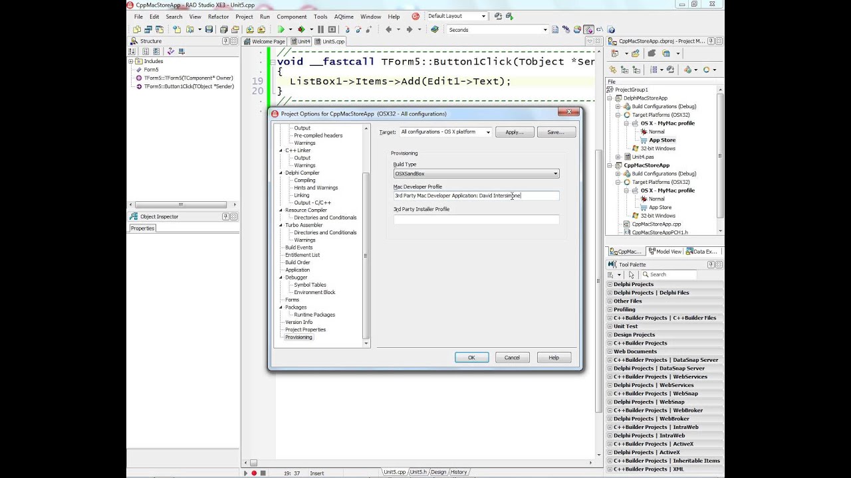Viewport: 851px width, 478px height.
Task: Click the play macro arrow in the status bar
Action: [x=245, y=473]
